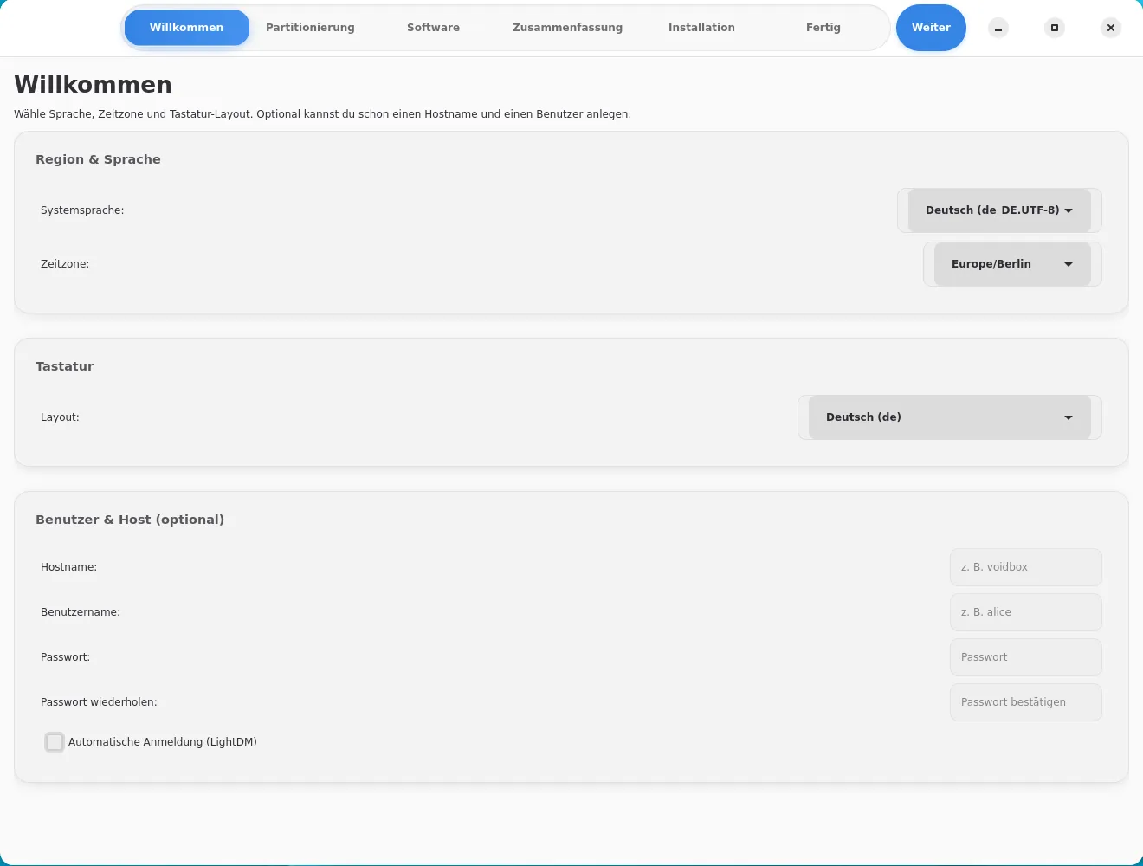Open the Zusammenfassung tab
Image resolution: width=1143 pixels, height=866 pixels.
click(x=567, y=28)
